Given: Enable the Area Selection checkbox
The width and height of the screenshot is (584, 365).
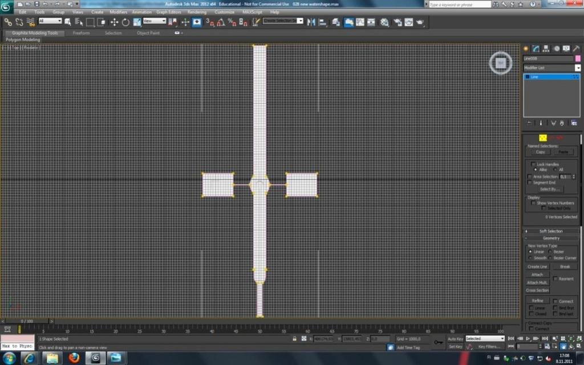Looking at the screenshot, I should click(530, 177).
